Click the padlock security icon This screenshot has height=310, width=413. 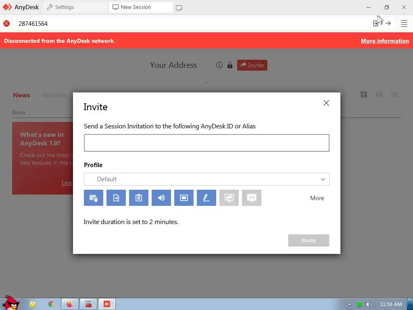coord(230,65)
